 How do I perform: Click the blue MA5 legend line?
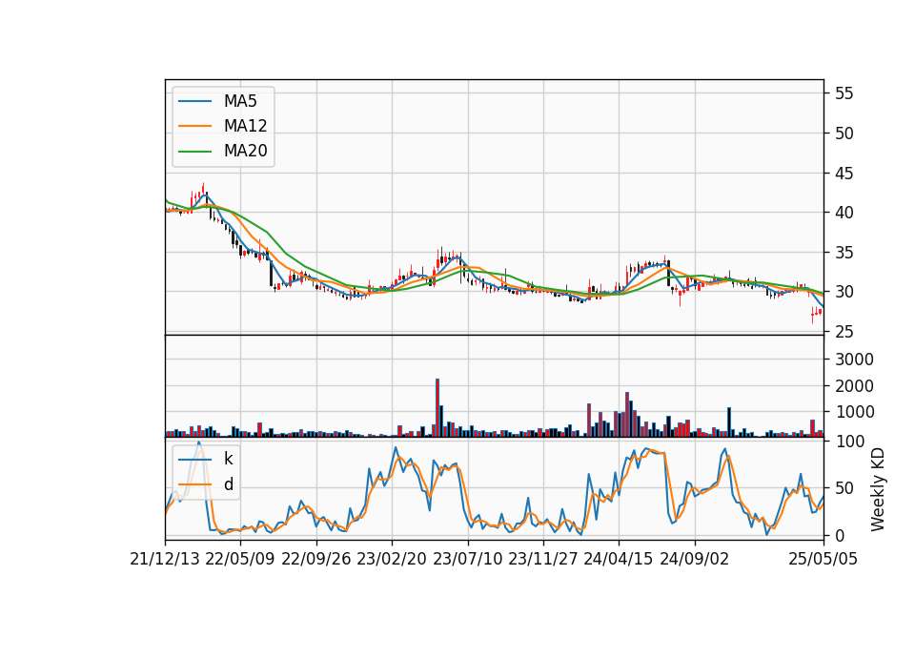tap(194, 101)
